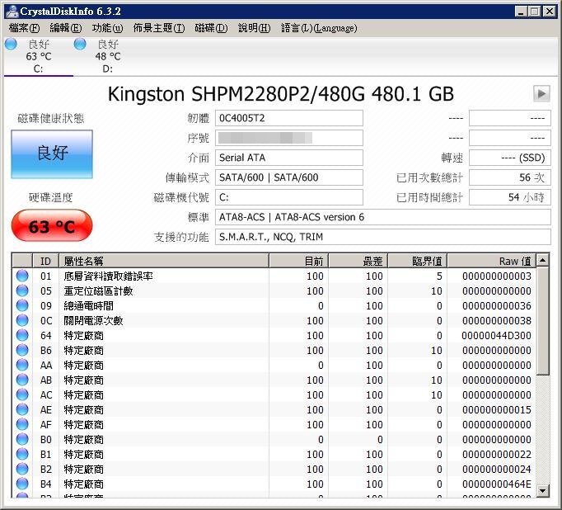The height and width of the screenshot is (510, 562).
Task: Click the S.M.A.R.T., NCQ, TRIM features field
Action: [383, 237]
